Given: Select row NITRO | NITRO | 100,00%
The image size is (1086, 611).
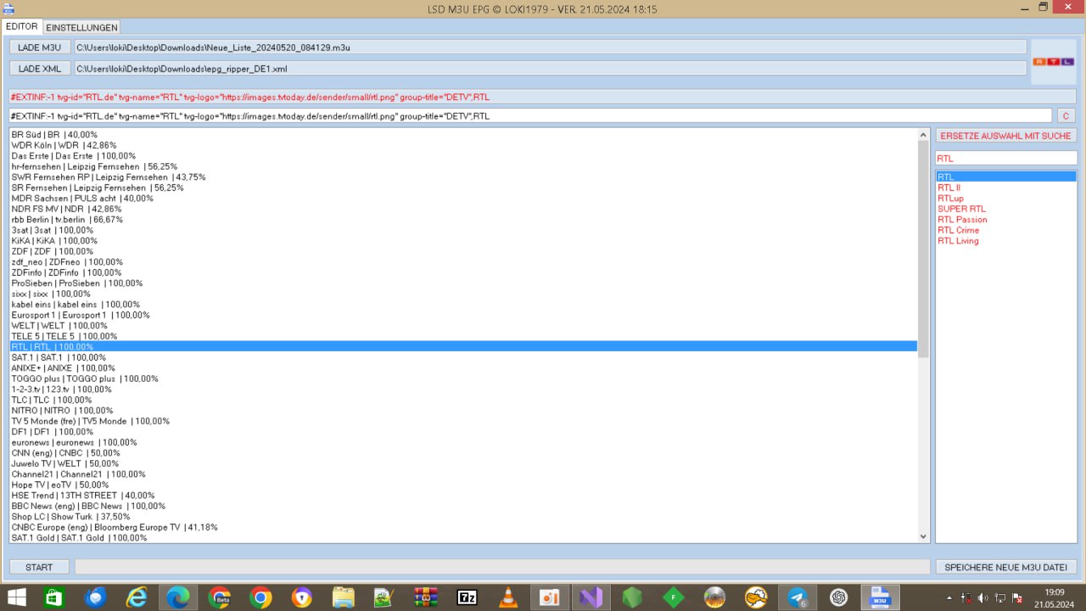Looking at the screenshot, I should point(463,411).
